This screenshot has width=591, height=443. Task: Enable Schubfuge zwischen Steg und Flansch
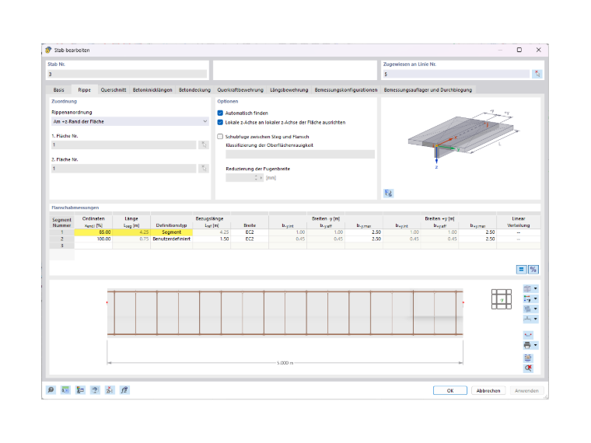coord(220,137)
